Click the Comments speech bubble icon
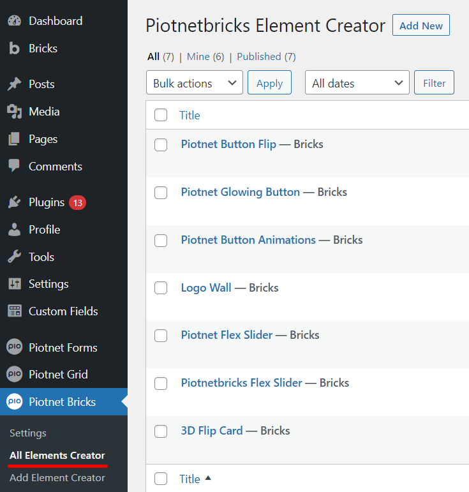Image resolution: width=469 pixels, height=492 pixels. coord(14,165)
